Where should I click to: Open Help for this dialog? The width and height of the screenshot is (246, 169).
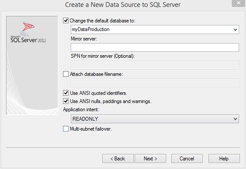[x=224, y=159]
